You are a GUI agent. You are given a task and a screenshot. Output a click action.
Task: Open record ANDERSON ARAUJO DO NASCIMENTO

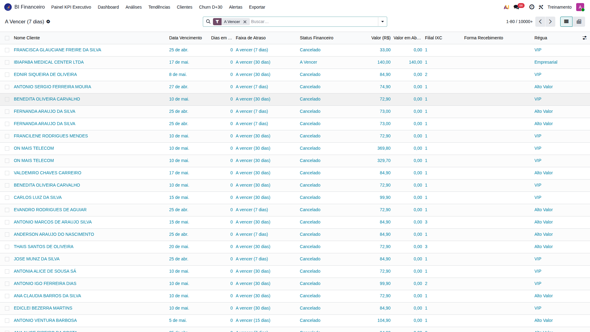click(x=54, y=234)
